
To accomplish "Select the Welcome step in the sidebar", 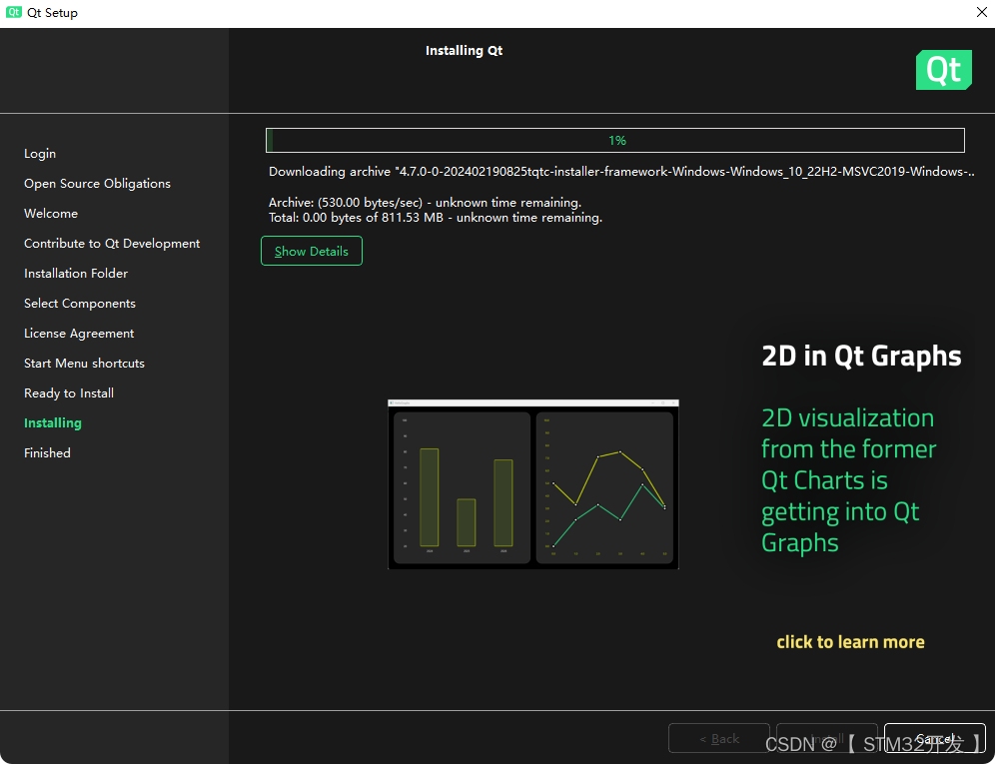I will coord(51,213).
